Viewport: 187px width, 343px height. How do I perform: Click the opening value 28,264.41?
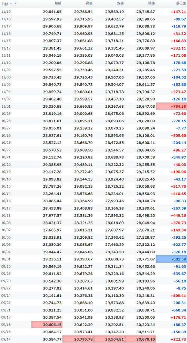click(x=52, y=194)
